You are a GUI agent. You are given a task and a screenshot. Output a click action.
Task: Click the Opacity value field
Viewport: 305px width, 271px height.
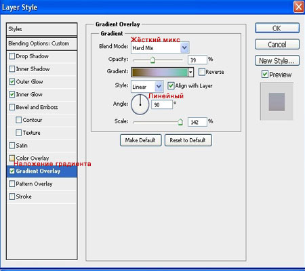tap(197, 60)
